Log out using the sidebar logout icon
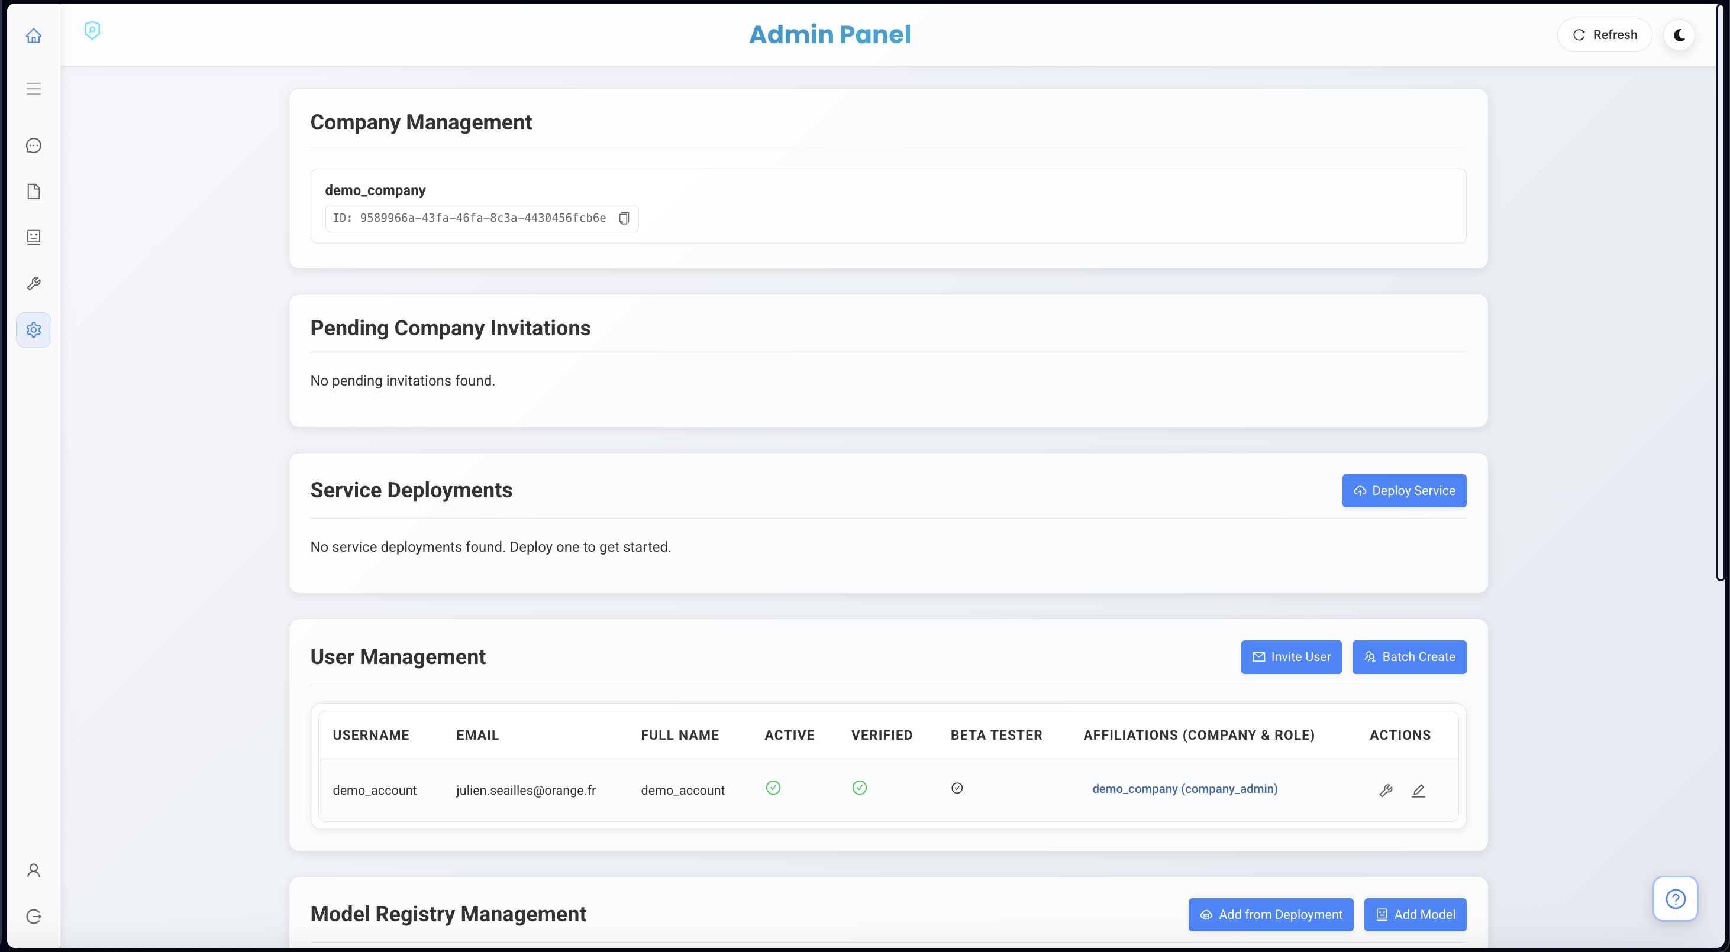Image resolution: width=1730 pixels, height=952 pixels. click(34, 916)
